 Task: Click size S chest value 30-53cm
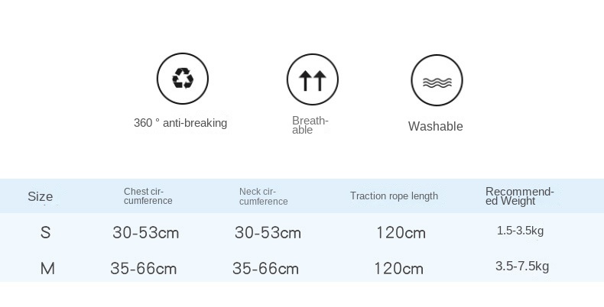pos(145,233)
